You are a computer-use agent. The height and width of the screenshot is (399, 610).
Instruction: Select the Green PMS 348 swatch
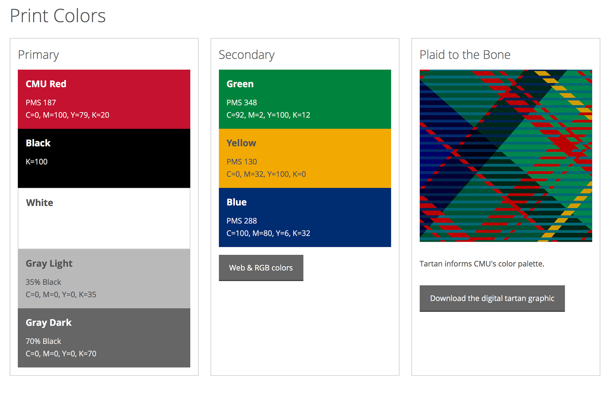coord(305,99)
